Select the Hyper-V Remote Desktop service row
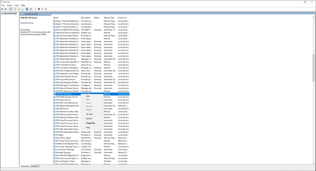 click(x=91, y=21)
